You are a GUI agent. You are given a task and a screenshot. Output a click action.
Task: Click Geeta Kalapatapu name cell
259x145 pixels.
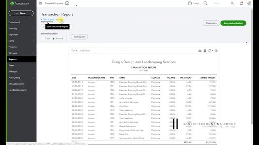tap(127, 126)
